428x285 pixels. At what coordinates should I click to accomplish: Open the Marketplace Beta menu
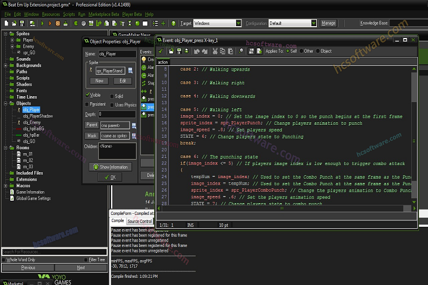(103, 14)
